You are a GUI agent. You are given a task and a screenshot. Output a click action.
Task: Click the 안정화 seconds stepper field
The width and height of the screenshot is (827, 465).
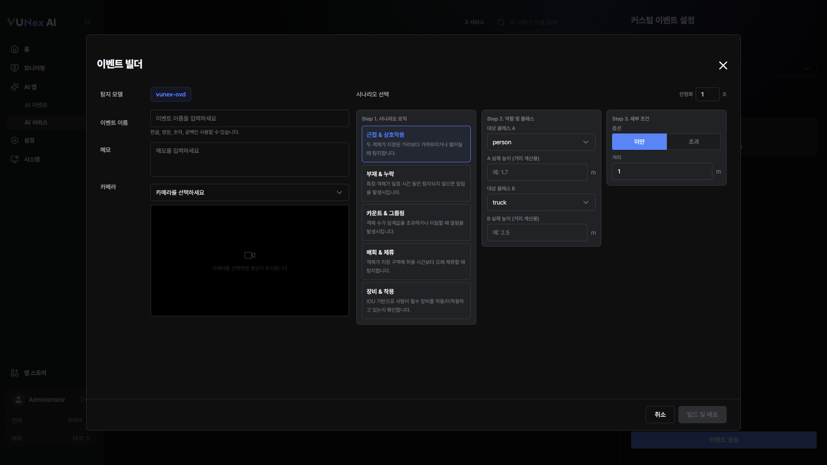pos(707,94)
